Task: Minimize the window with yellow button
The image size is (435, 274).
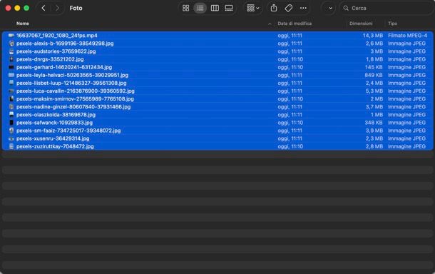Action: coord(17,8)
